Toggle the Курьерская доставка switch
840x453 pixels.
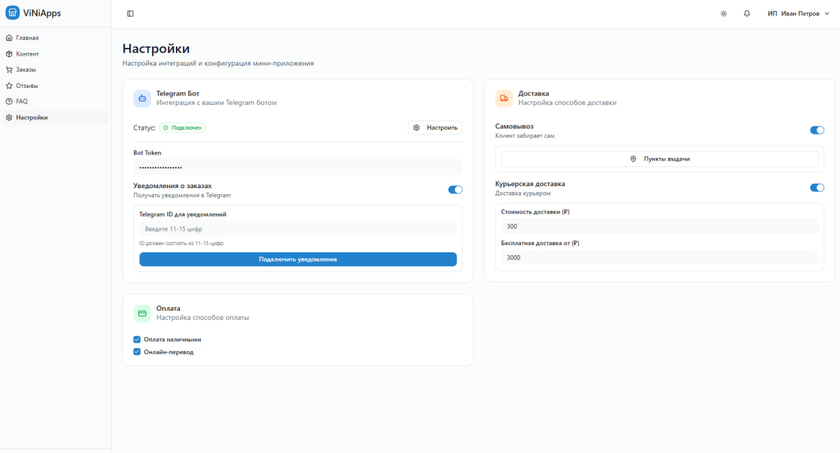[x=817, y=187]
